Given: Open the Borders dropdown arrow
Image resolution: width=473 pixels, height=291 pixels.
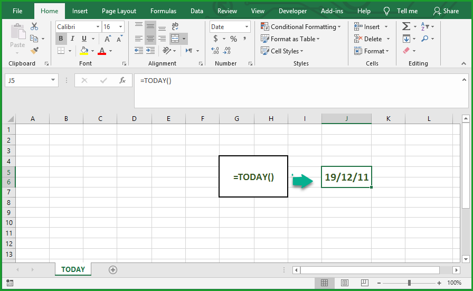Looking at the screenshot, I should click(70, 51).
